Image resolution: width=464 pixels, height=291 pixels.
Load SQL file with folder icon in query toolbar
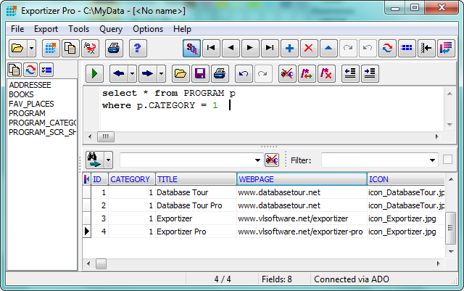tap(181, 73)
